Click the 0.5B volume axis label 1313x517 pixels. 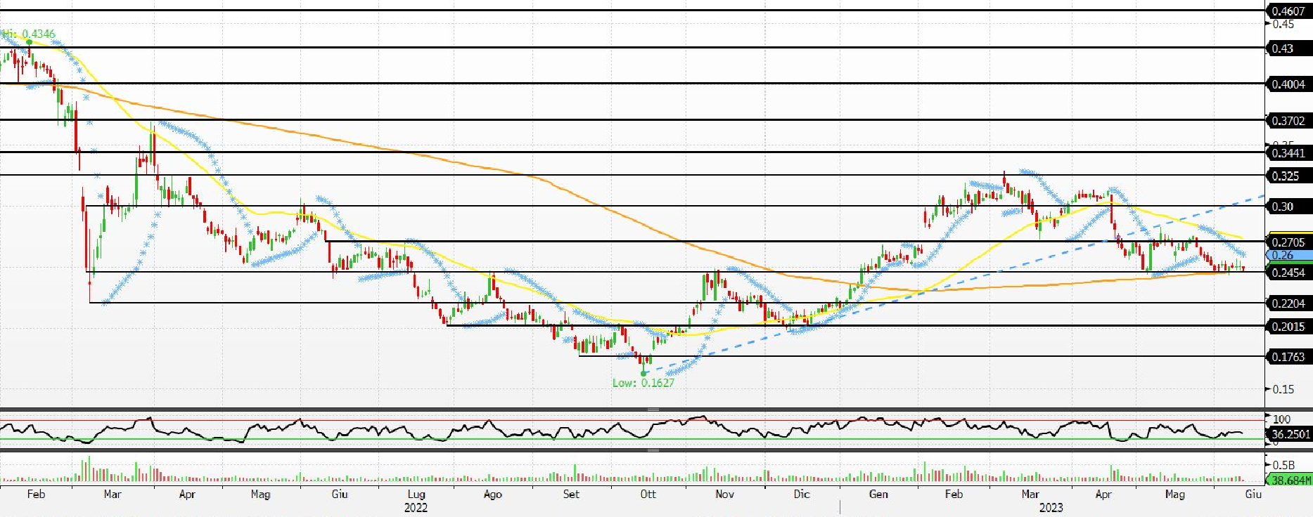(x=1283, y=465)
